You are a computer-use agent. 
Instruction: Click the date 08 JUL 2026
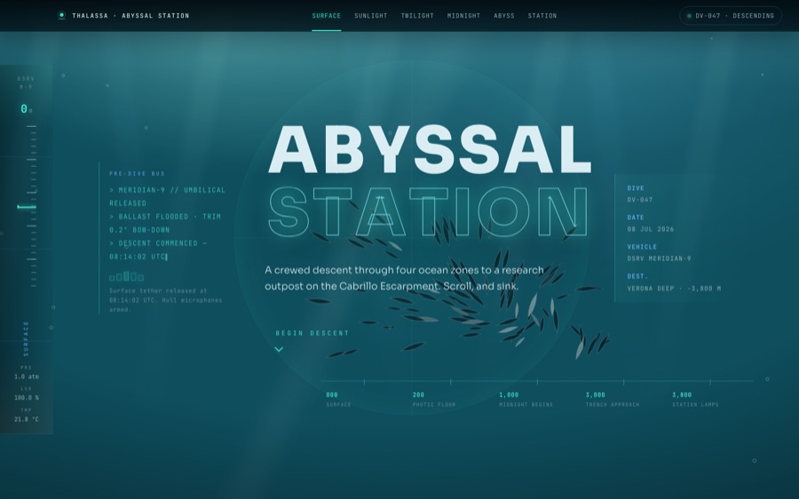651,229
